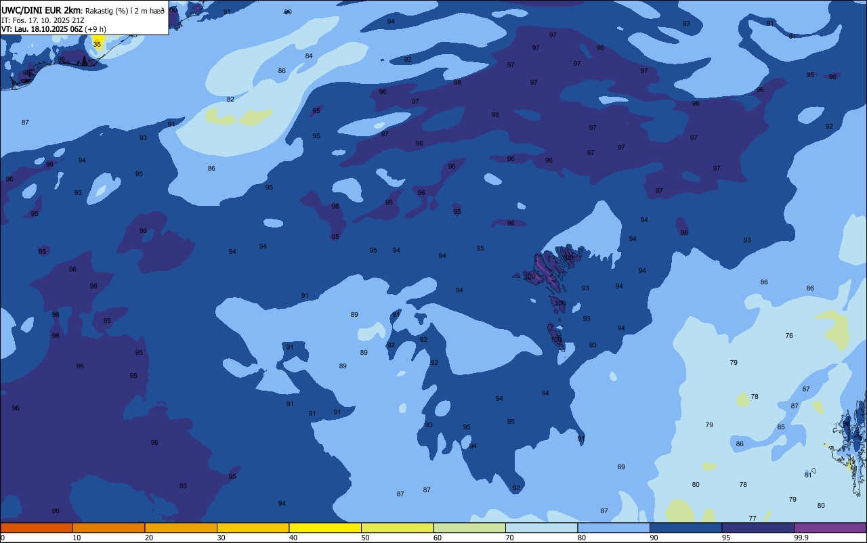Viewport: 867px width, 543px height.
Task: Select the 40–50 bright yellow legend swatch
Action: pyautogui.click(x=325, y=527)
